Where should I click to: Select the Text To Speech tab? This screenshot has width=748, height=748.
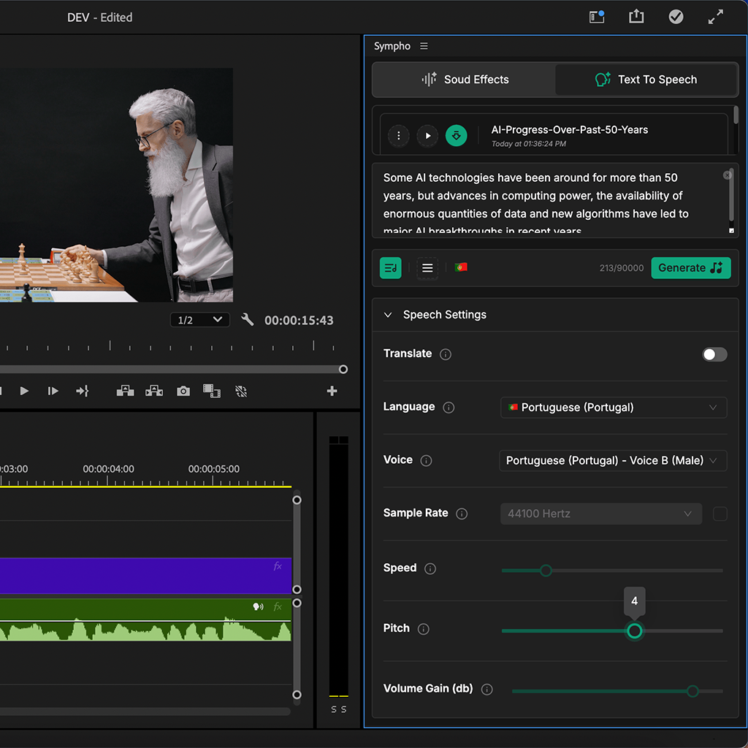pyautogui.click(x=646, y=80)
